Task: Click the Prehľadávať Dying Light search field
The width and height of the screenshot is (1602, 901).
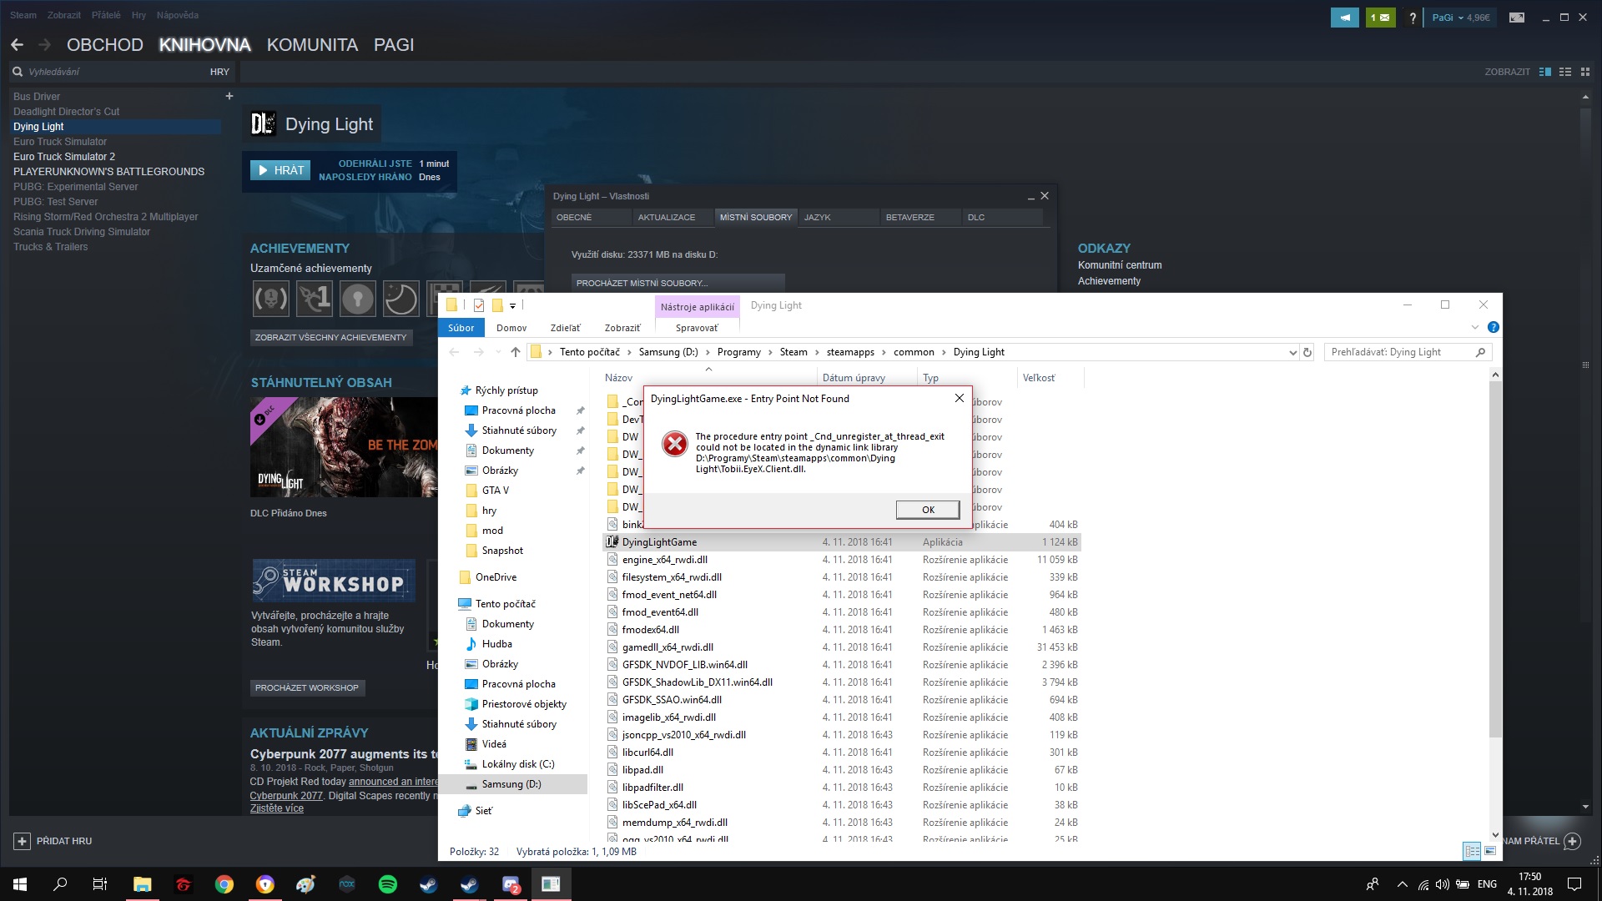Action: point(1400,352)
